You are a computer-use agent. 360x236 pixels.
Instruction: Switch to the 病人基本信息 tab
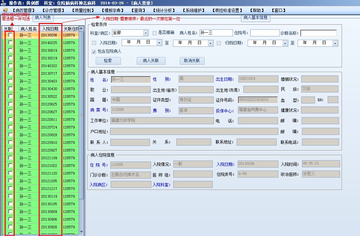[x=256, y=18]
